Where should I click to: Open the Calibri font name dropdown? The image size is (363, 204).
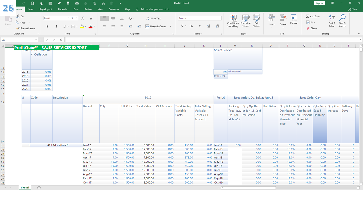68,18
